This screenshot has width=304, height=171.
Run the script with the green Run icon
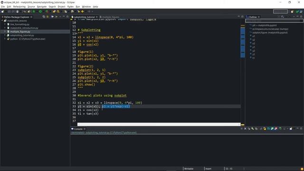pos(40,11)
